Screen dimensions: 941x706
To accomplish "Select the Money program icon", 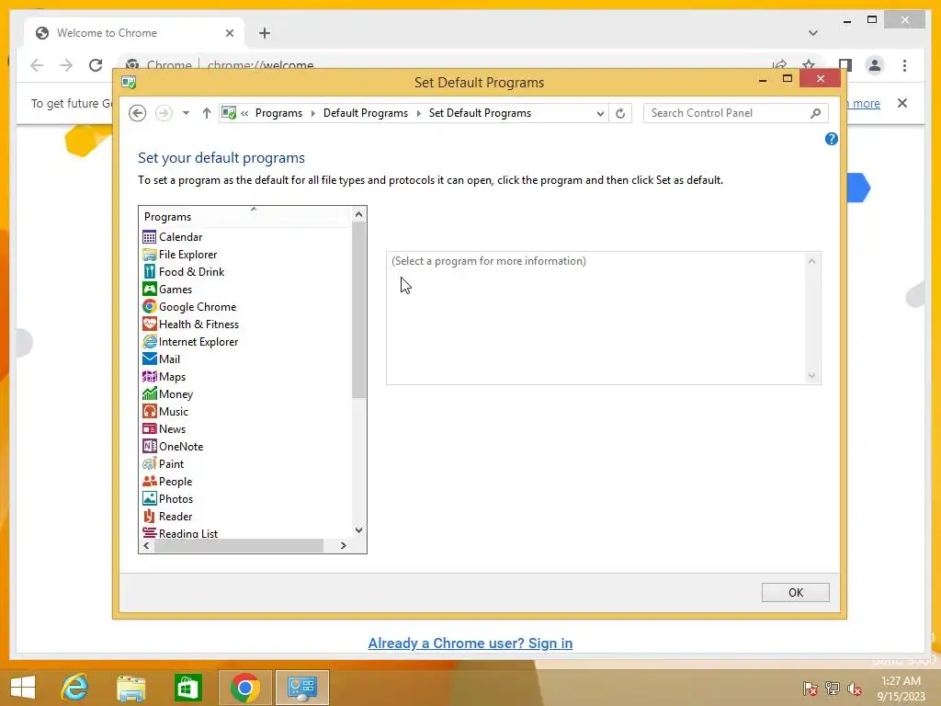I will [150, 393].
